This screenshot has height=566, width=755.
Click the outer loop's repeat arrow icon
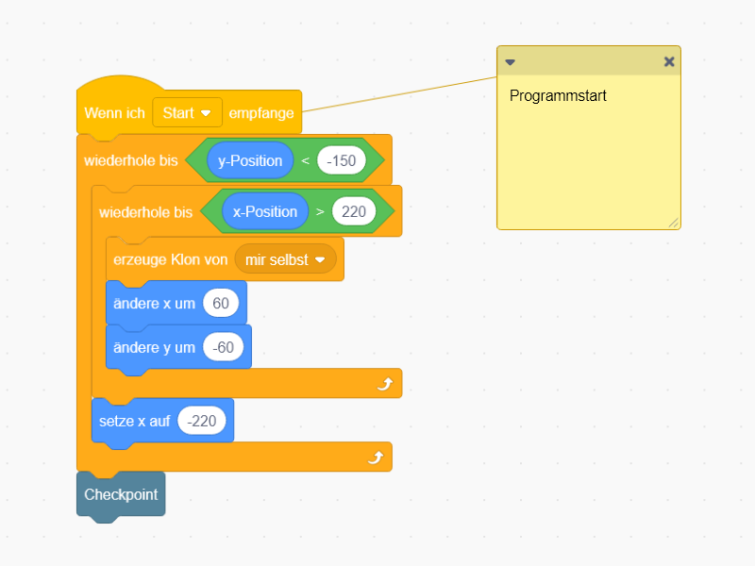[375, 458]
